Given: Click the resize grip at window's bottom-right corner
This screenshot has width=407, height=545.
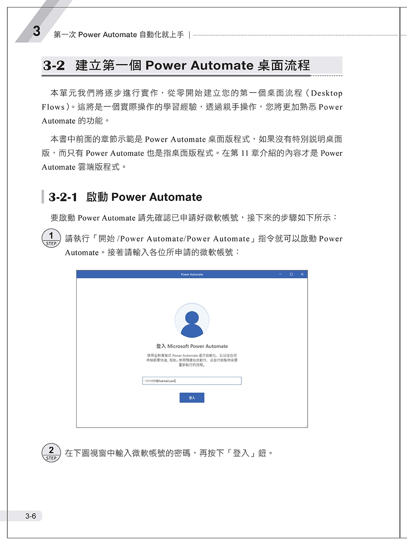Looking at the screenshot, I should (306, 426).
